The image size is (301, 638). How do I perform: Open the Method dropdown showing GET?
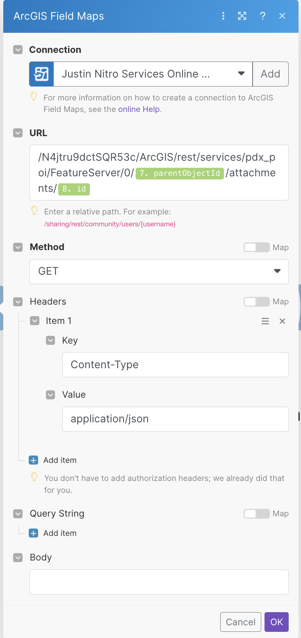point(277,271)
